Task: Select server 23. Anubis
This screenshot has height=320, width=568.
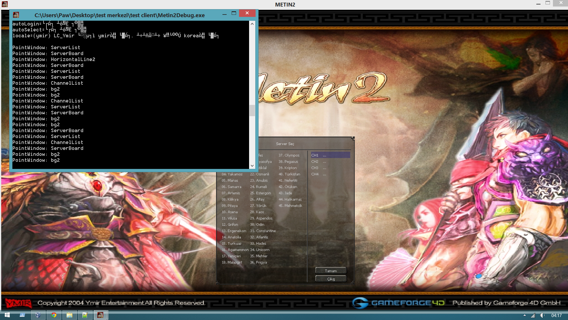Action: pyautogui.click(x=259, y=180)
